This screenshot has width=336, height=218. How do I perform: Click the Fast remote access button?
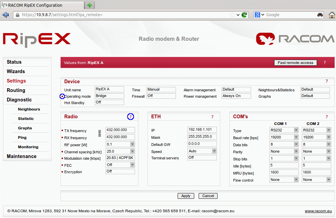(295, 63)
